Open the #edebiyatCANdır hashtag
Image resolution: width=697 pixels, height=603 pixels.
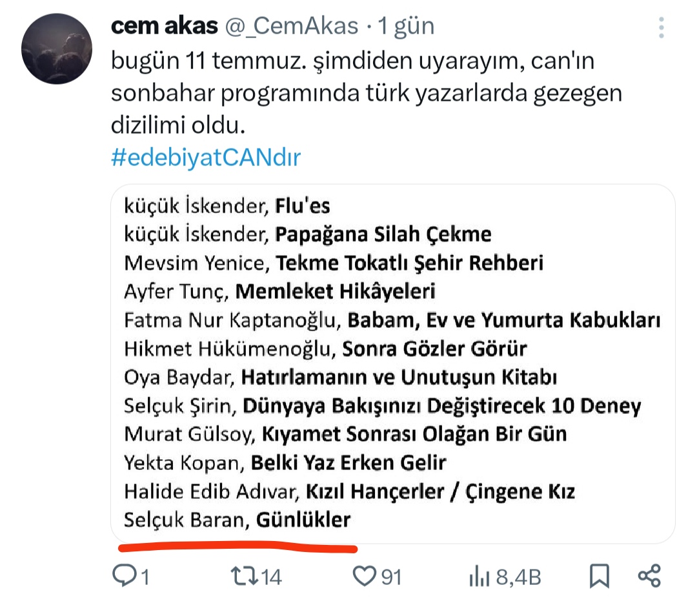tap(206, 157)
